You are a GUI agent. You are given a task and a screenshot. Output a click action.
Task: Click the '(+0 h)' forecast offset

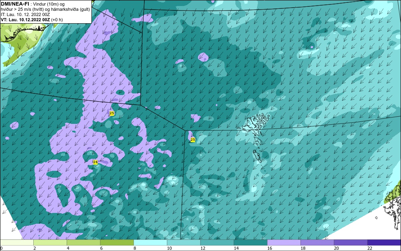pos(57,20)
